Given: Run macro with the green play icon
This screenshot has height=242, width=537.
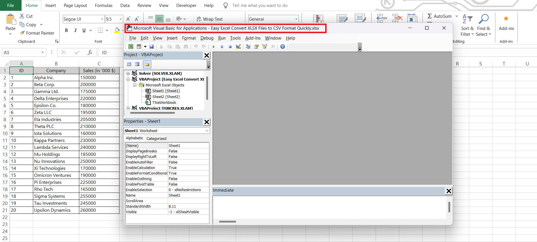Looking at the screenshot, I should click(214, 47).
